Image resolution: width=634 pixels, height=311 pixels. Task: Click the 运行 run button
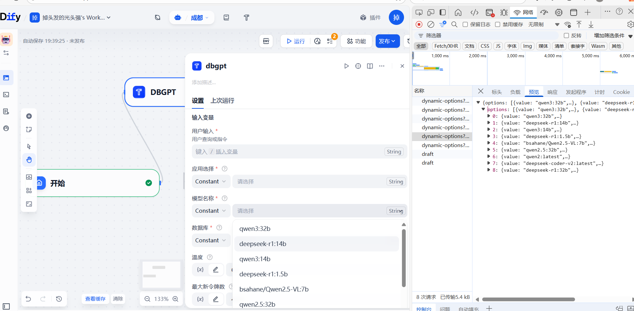click(295, 41)
